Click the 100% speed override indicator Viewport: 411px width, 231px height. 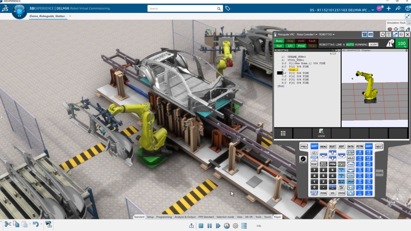pyautogui.click(x=402, y=44)
